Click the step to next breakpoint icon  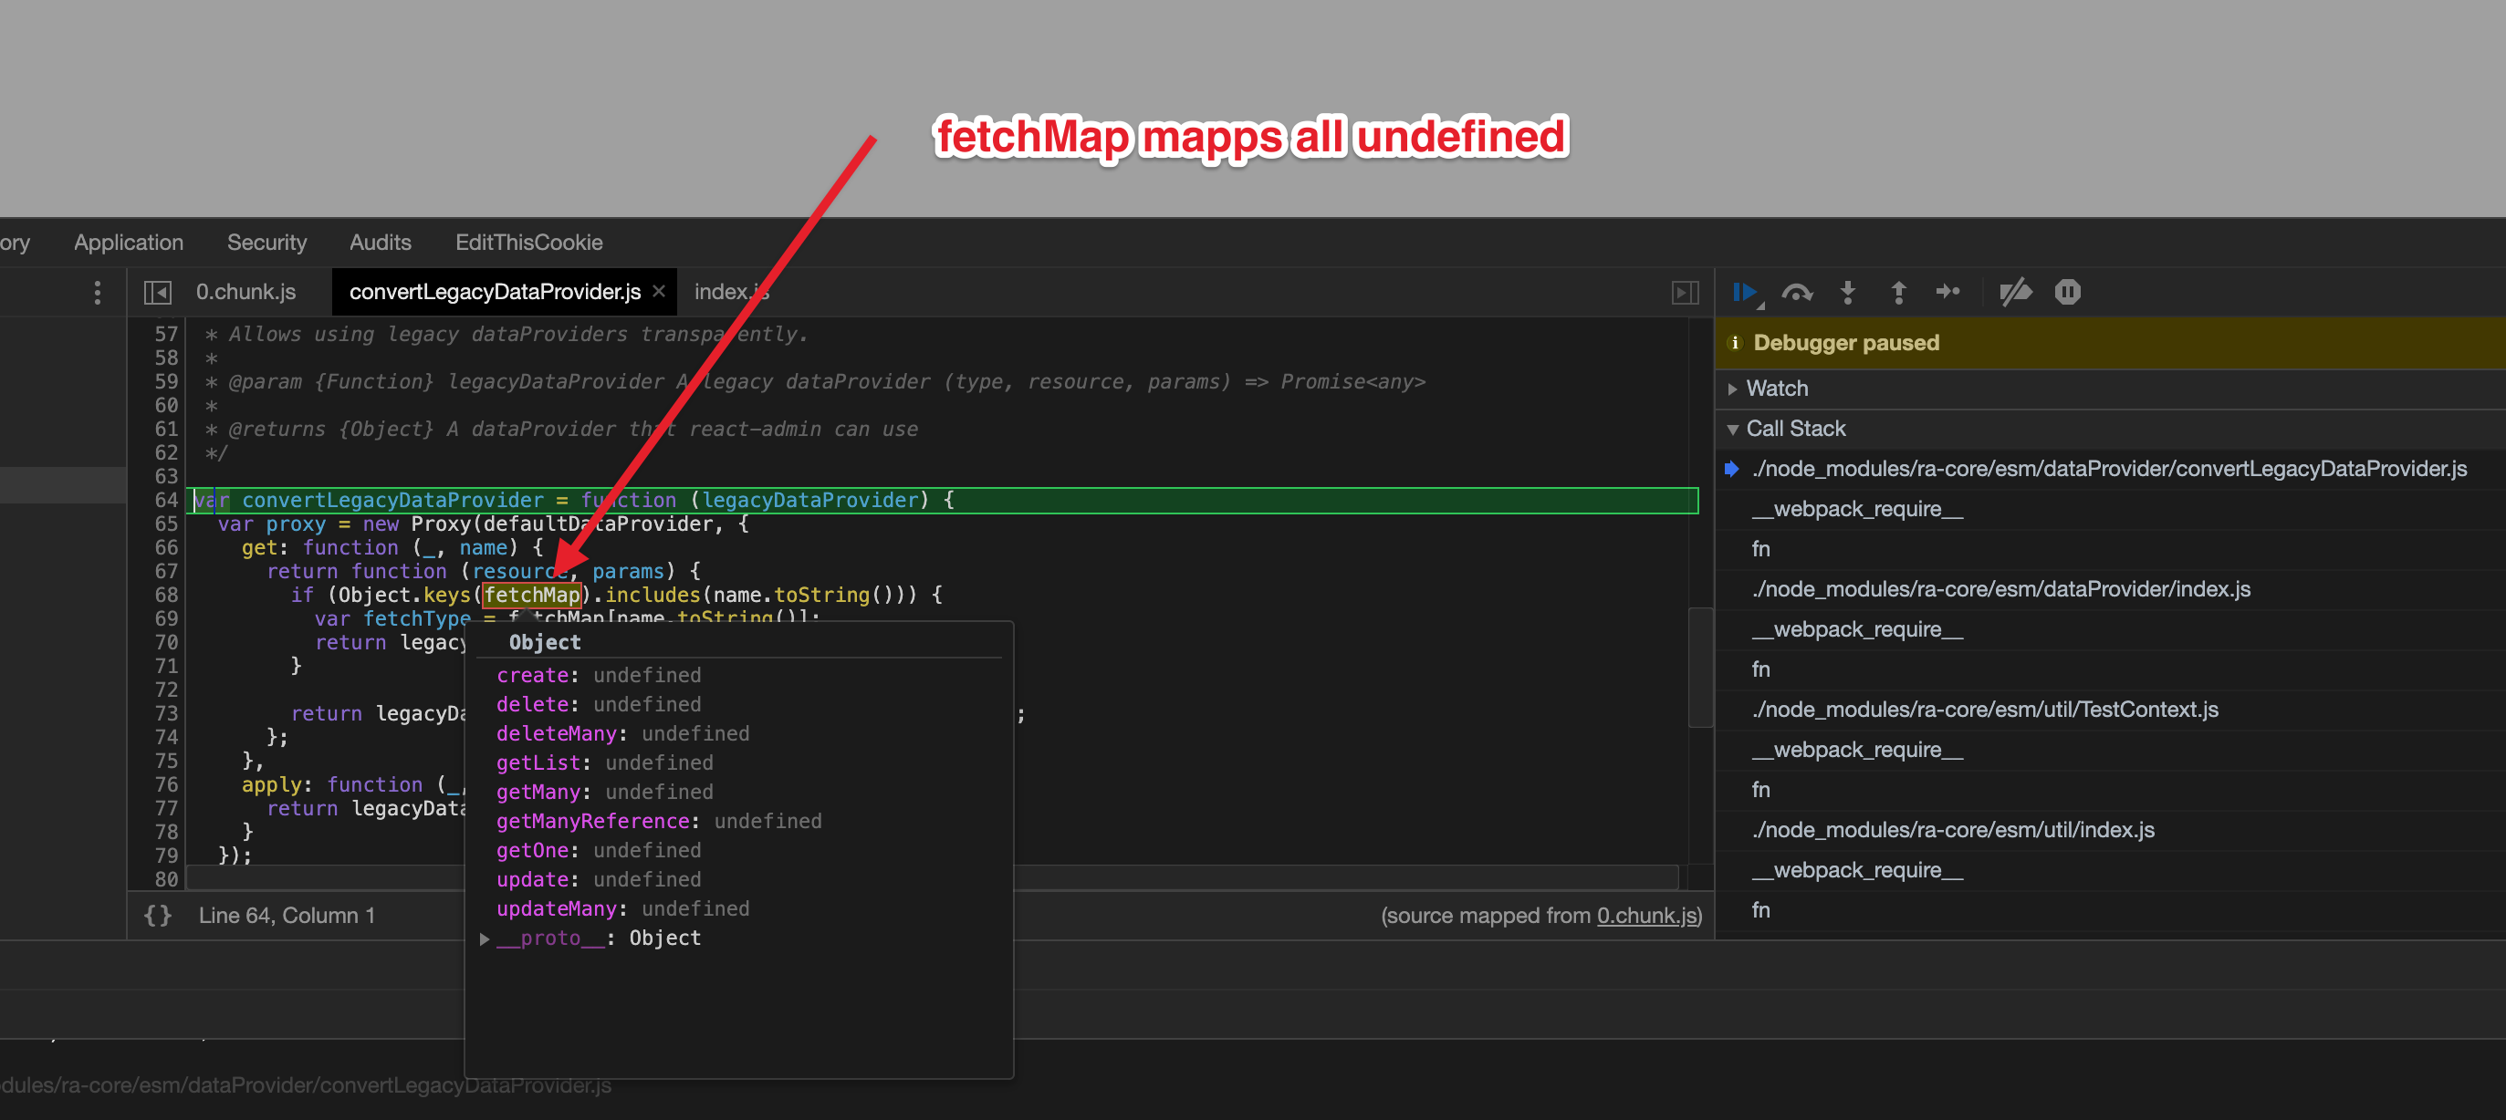[x=1948, y=292]
